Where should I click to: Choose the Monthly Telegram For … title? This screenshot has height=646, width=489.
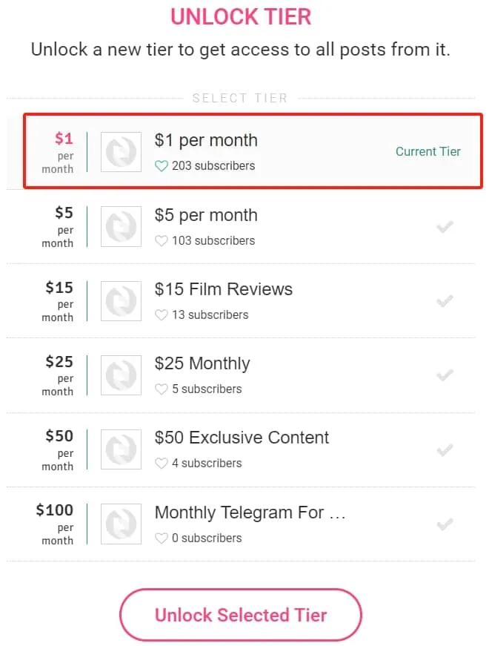point(250,512)
